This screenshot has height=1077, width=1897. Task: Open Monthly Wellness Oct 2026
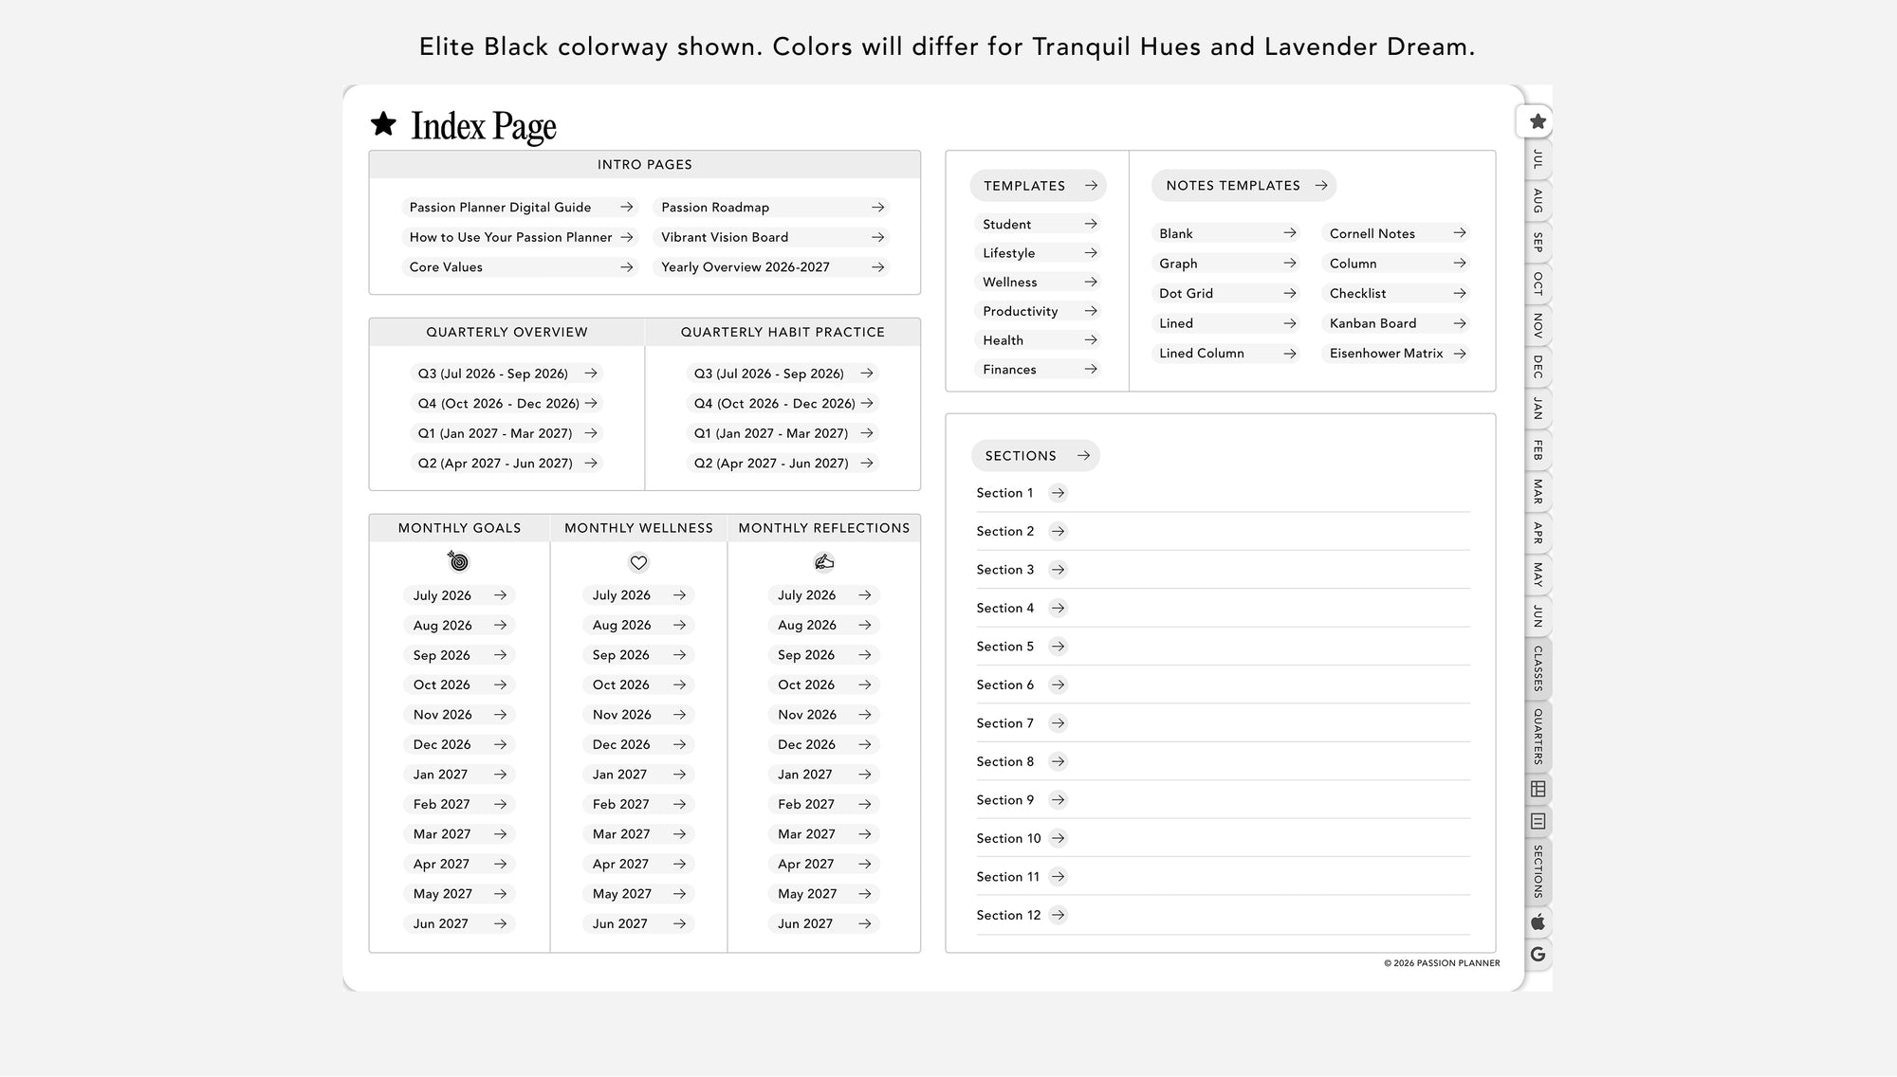pyautogui.click(x=638, y=685)
